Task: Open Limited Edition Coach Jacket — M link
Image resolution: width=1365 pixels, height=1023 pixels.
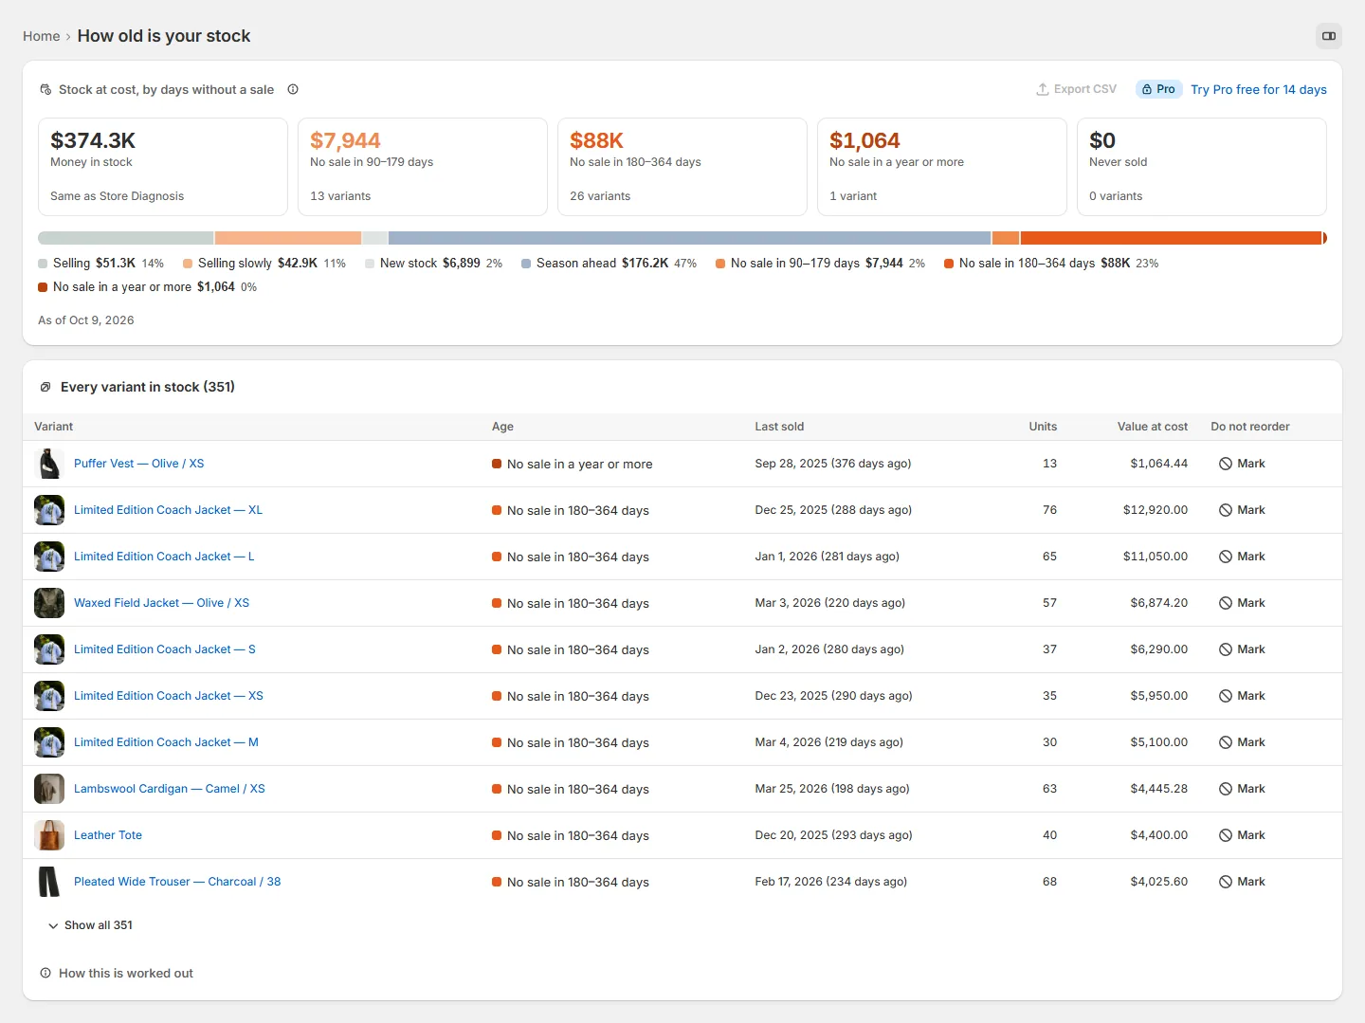Action: coord(166,742)
